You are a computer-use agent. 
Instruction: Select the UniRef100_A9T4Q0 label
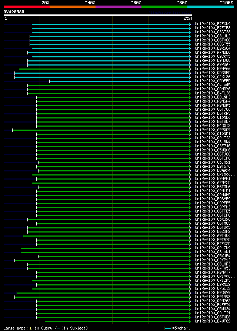(213, 236)
